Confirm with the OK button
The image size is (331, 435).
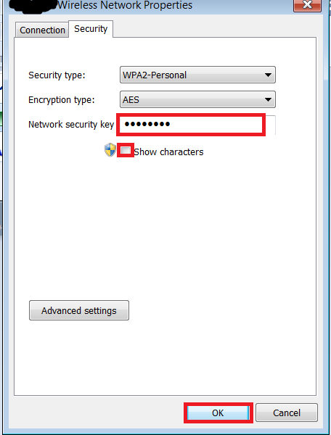pyautogui.click(x=218, y=413)
